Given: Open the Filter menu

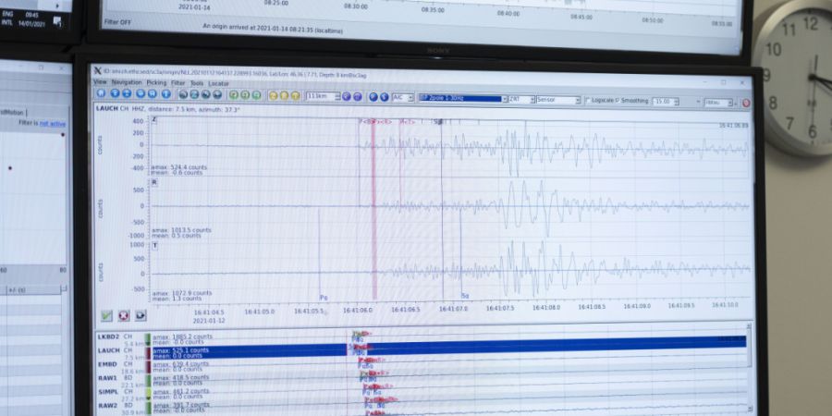Looking at the screenshot, I should pyautogui.click(x=177, y=82).
